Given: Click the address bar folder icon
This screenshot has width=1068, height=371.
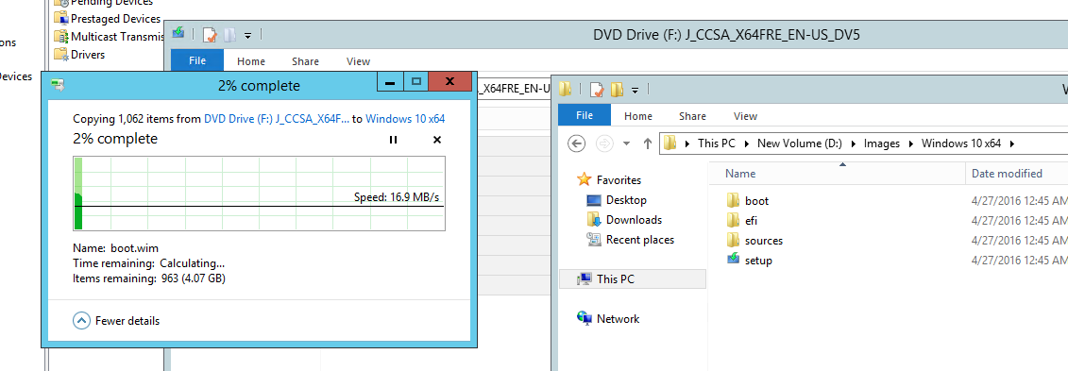Looking at the screenshot, I should point(670,143).
